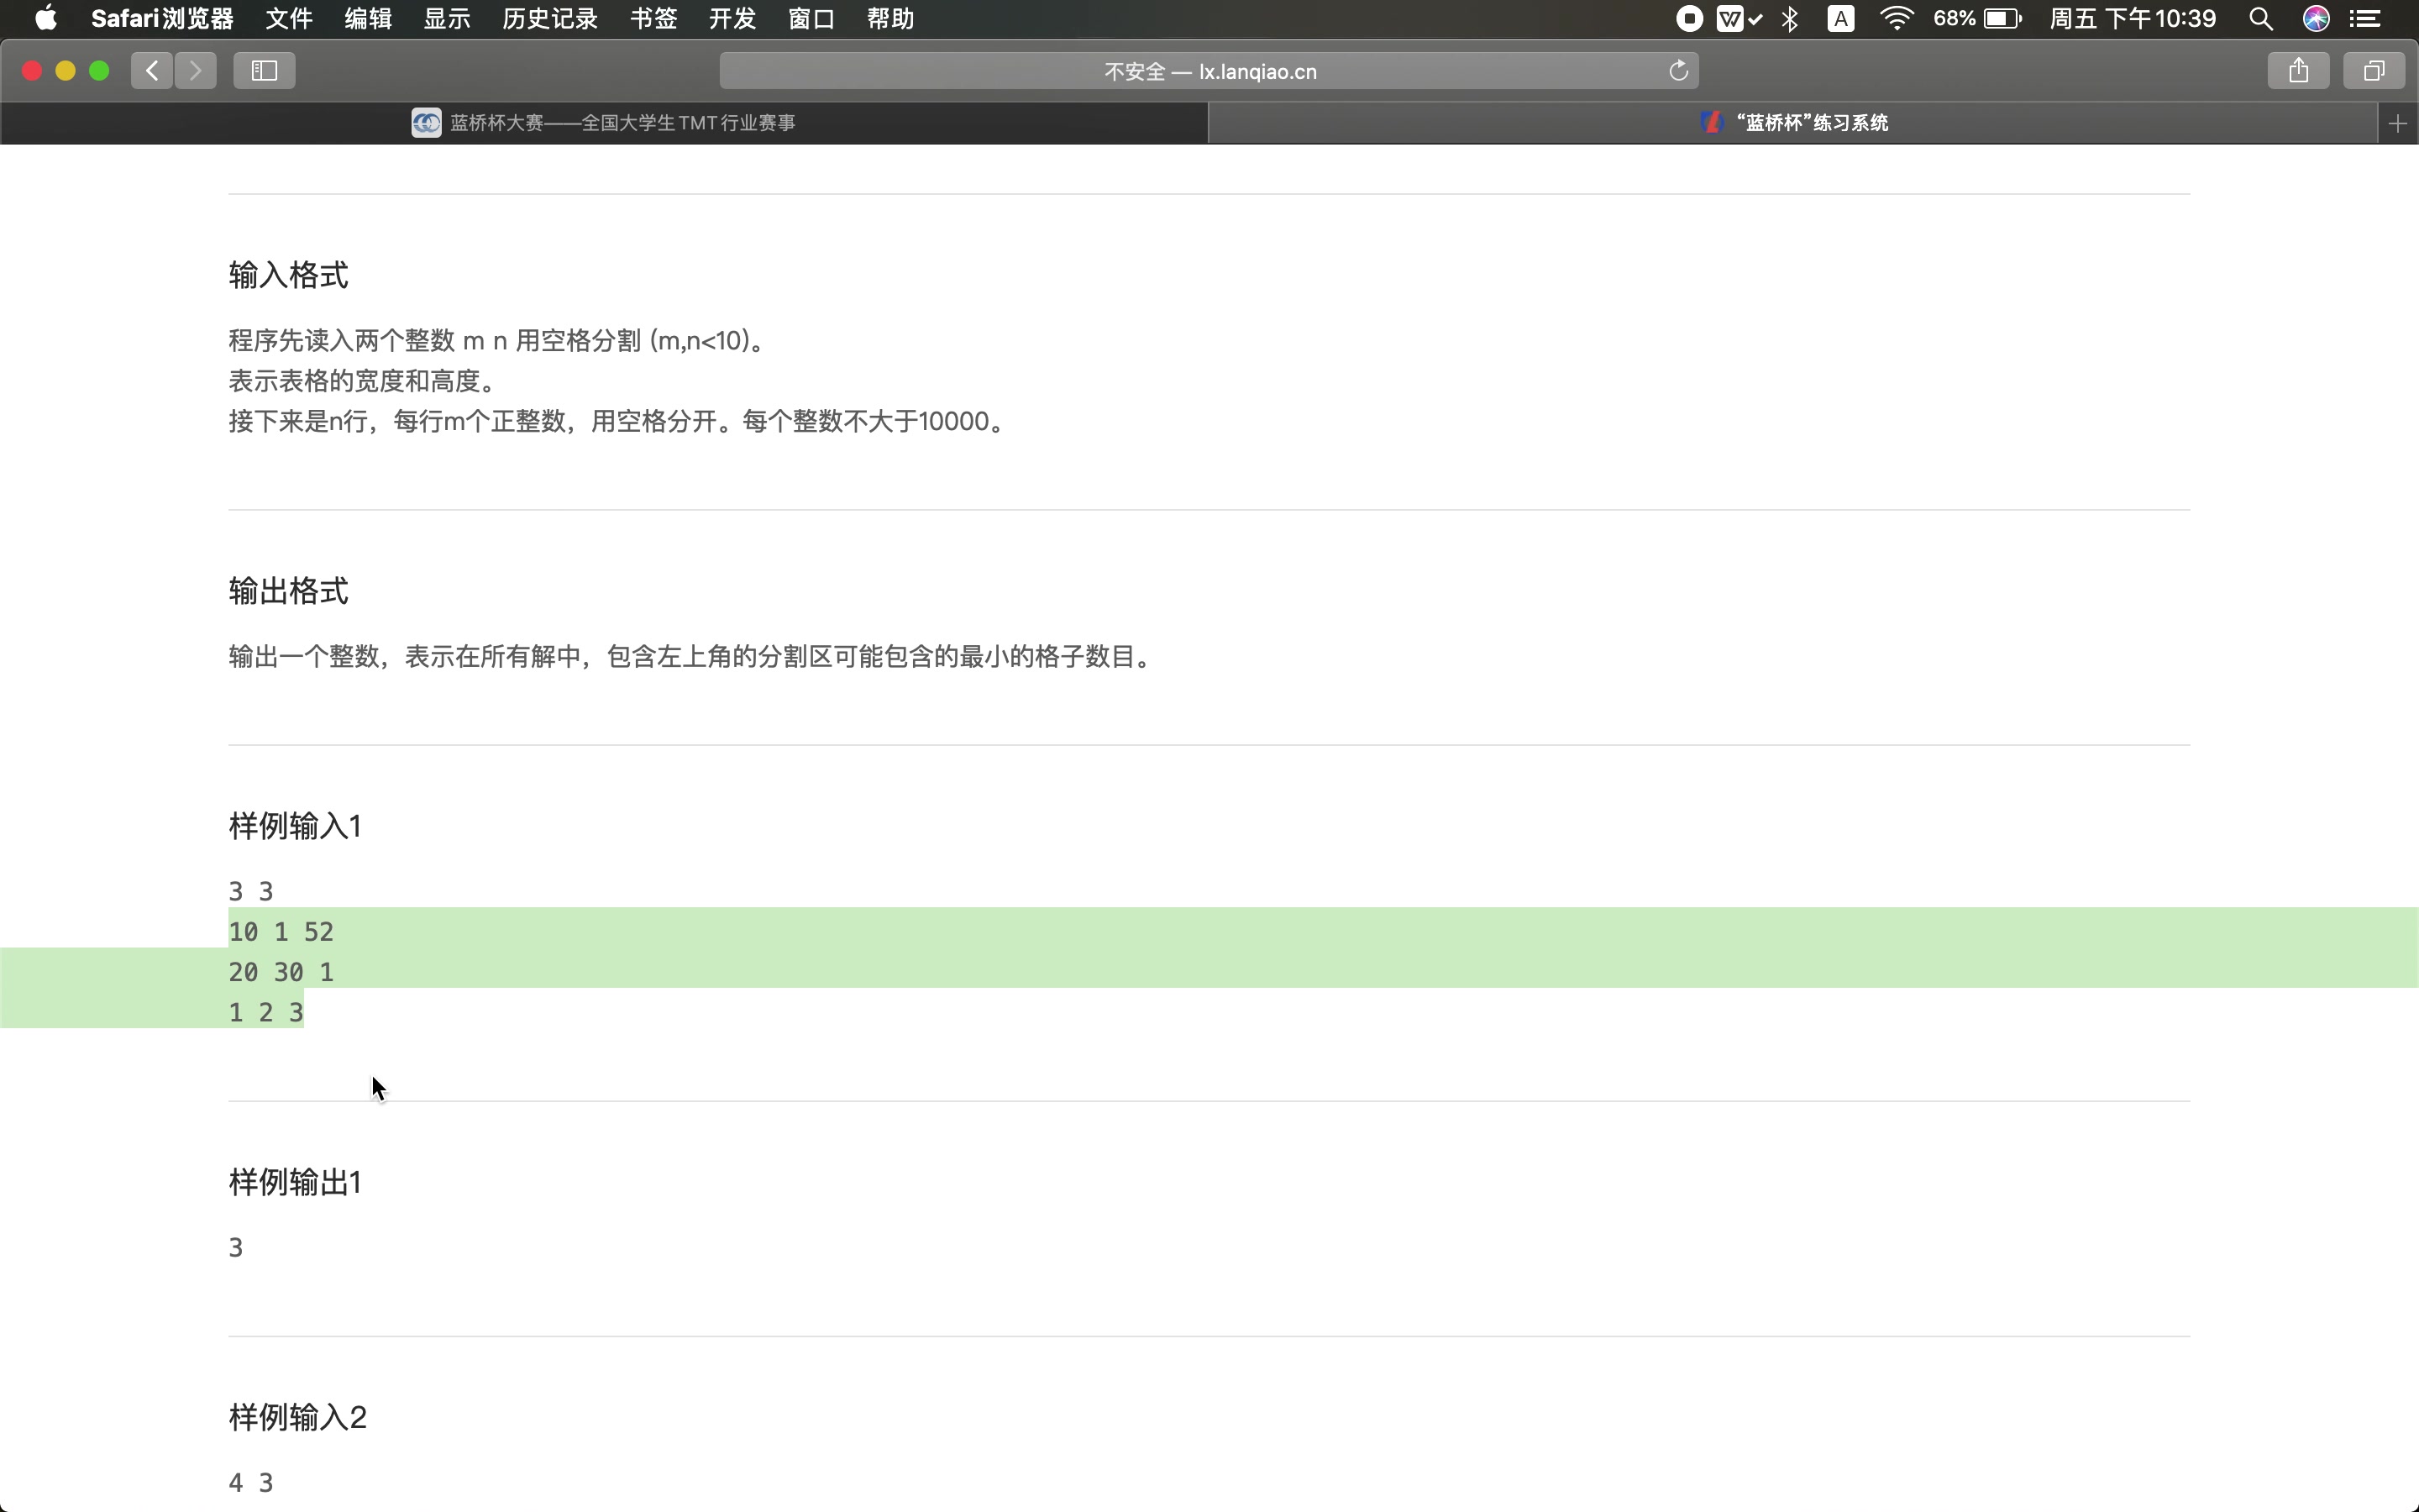Click the sample line 1 2 3
2419x1512 pixels.
pos(266,1012)
